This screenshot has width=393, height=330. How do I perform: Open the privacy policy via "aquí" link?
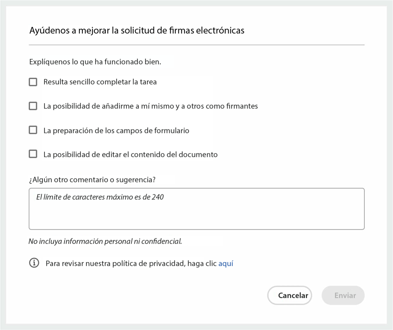point(226,264)
